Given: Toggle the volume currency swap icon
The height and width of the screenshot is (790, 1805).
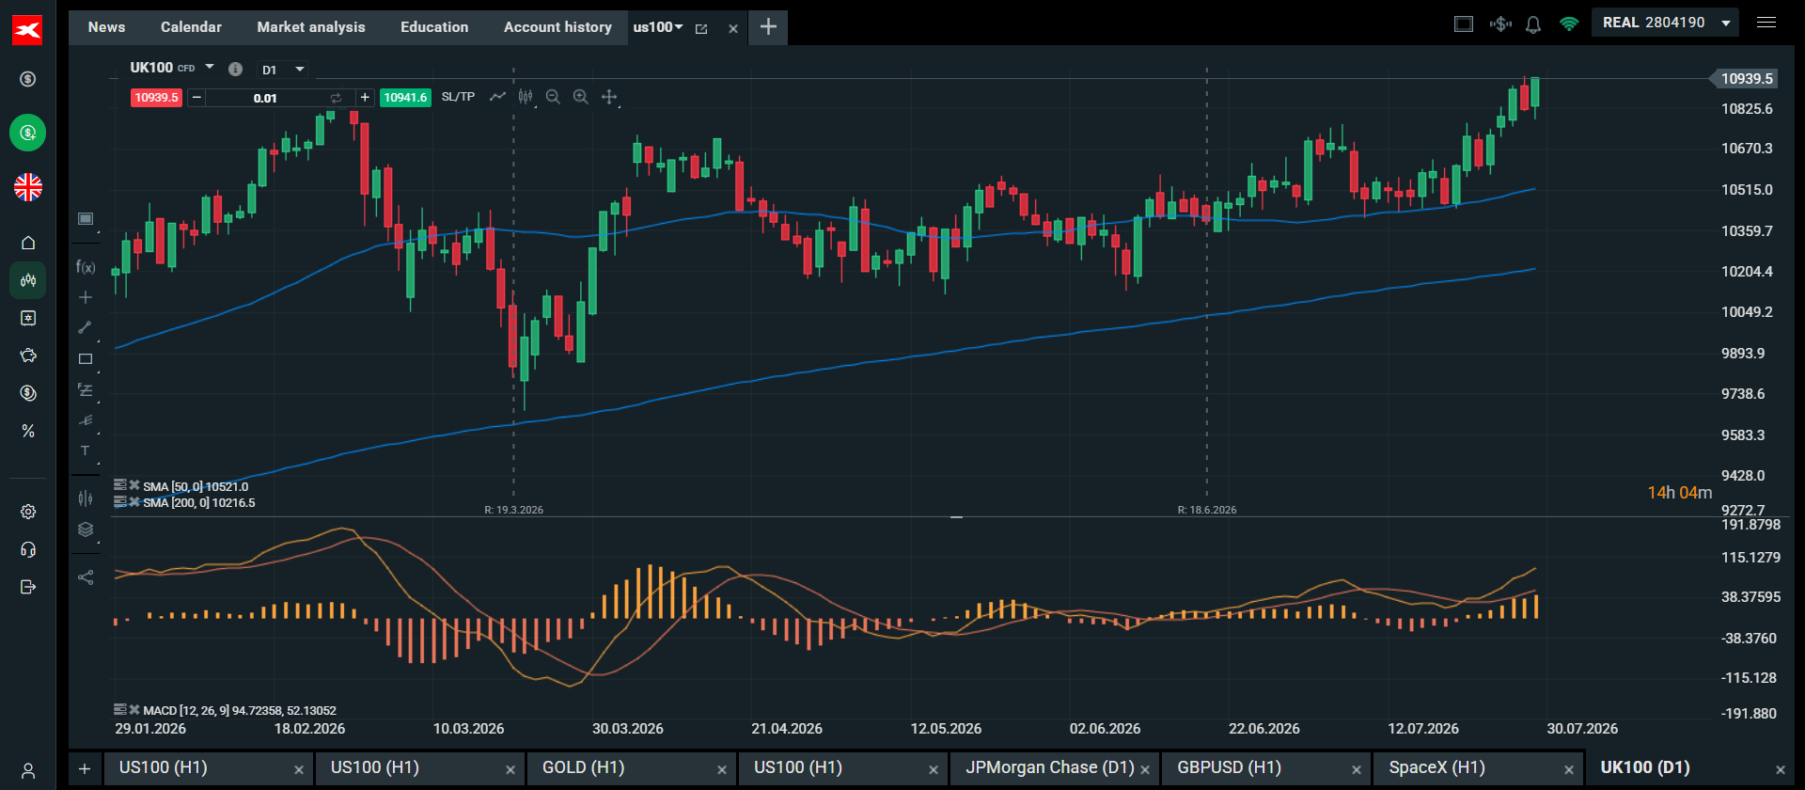Looking at the screenshot, I should [336, 98].
